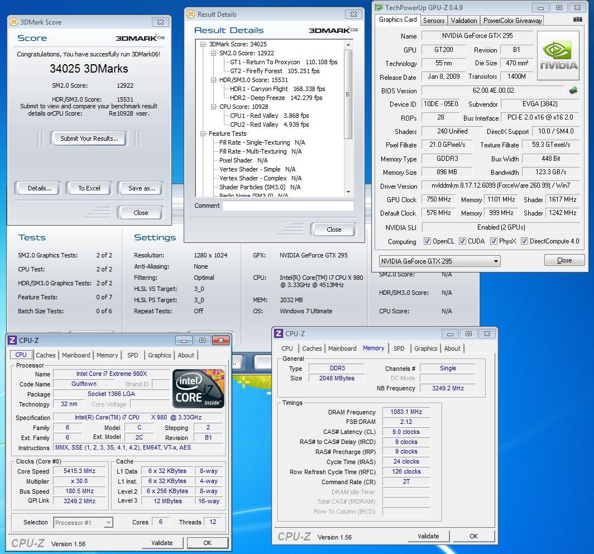
Task: Click Submit Your Results button
Action: point(89,138)
